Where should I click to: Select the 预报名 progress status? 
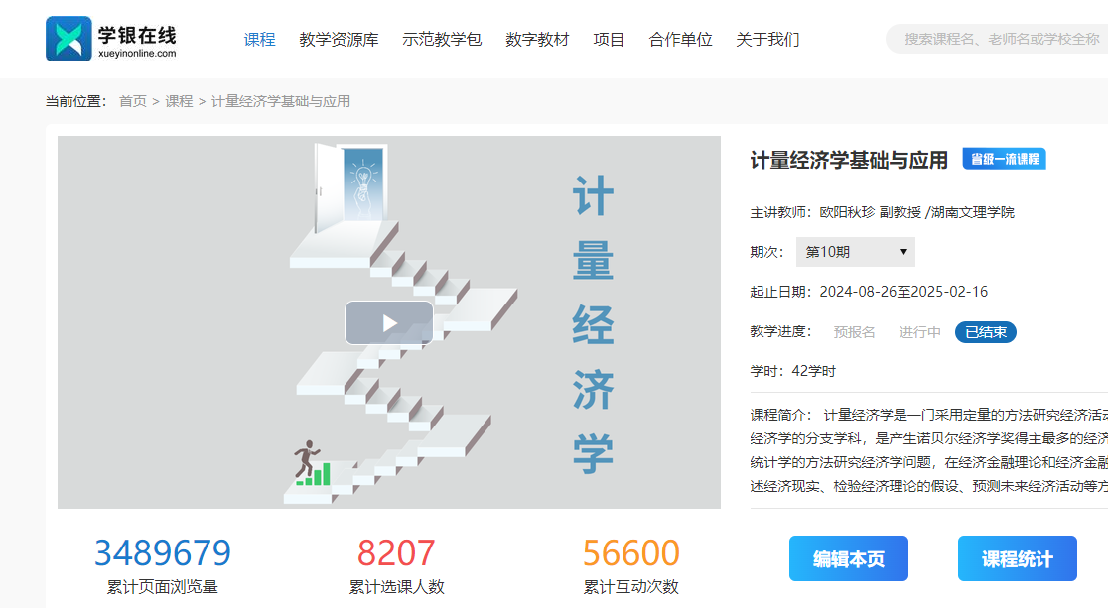[x=854, y=332]
